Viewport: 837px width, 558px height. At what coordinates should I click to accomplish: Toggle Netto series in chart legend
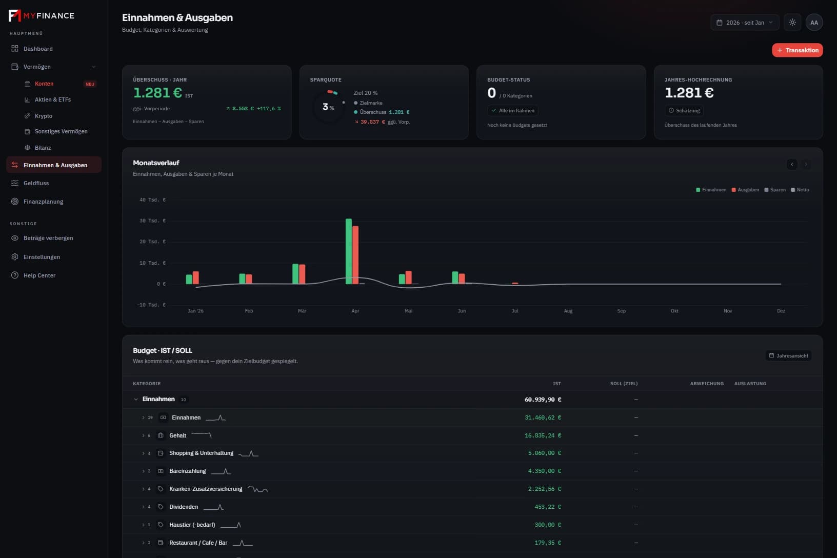(800, 190)
